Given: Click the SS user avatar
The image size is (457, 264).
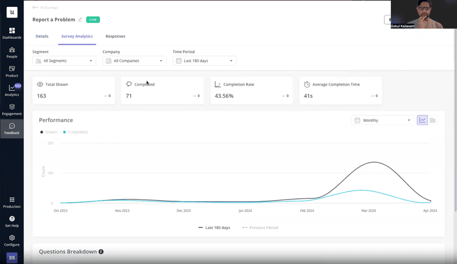Looking at the screenshot, I should 12,258.
